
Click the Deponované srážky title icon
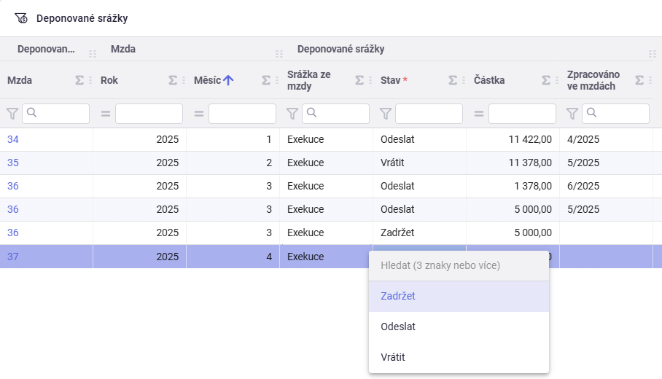[21, 18]
